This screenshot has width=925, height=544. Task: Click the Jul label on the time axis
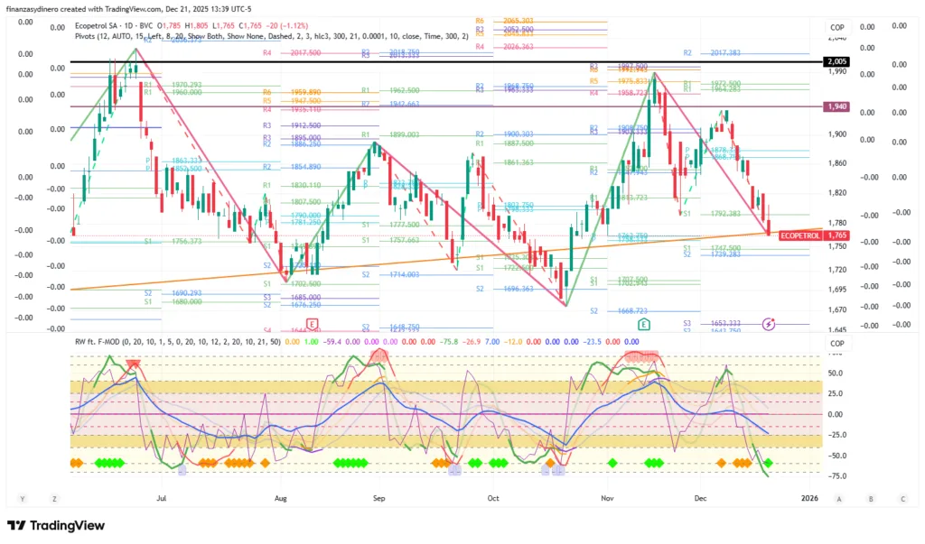click(162, 497)
